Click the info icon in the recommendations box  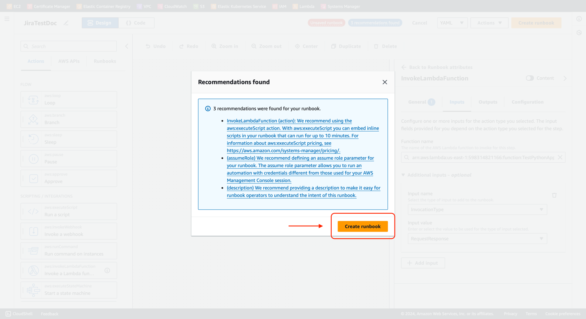(208, 109)
